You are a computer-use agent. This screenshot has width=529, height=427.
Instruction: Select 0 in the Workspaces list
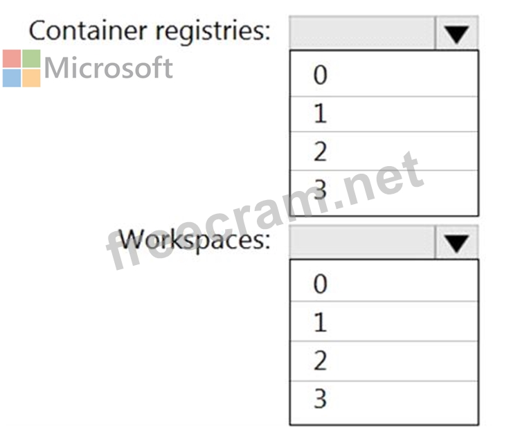[384, 284]
